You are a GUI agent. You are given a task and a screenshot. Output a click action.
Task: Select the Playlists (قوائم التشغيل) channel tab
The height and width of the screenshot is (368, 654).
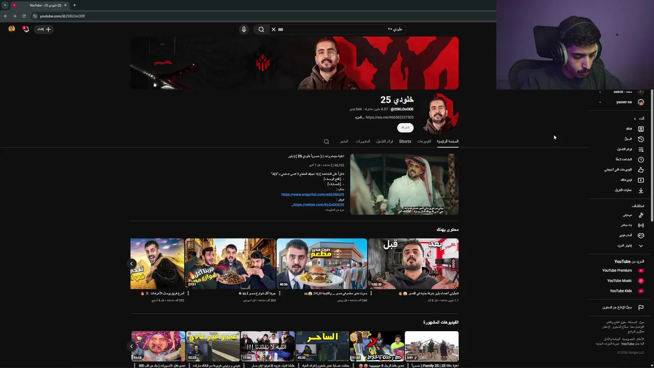click(385, 142)
